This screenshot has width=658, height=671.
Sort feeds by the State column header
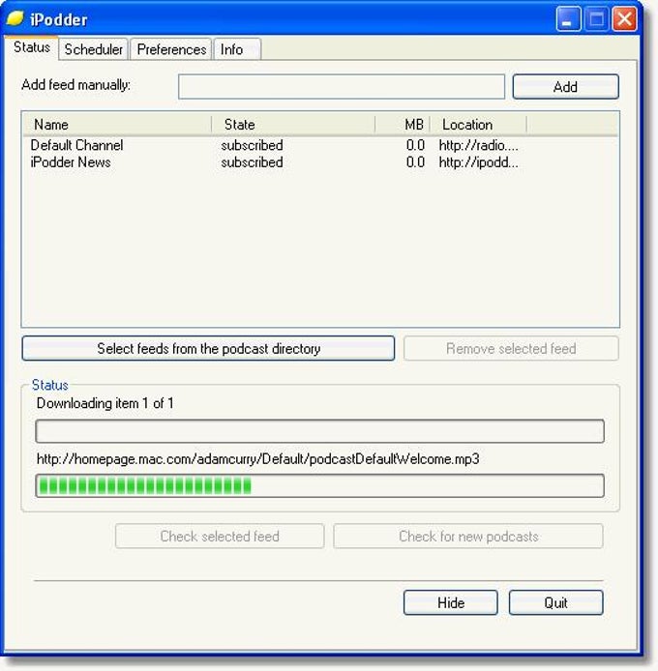tap(293, 125)
